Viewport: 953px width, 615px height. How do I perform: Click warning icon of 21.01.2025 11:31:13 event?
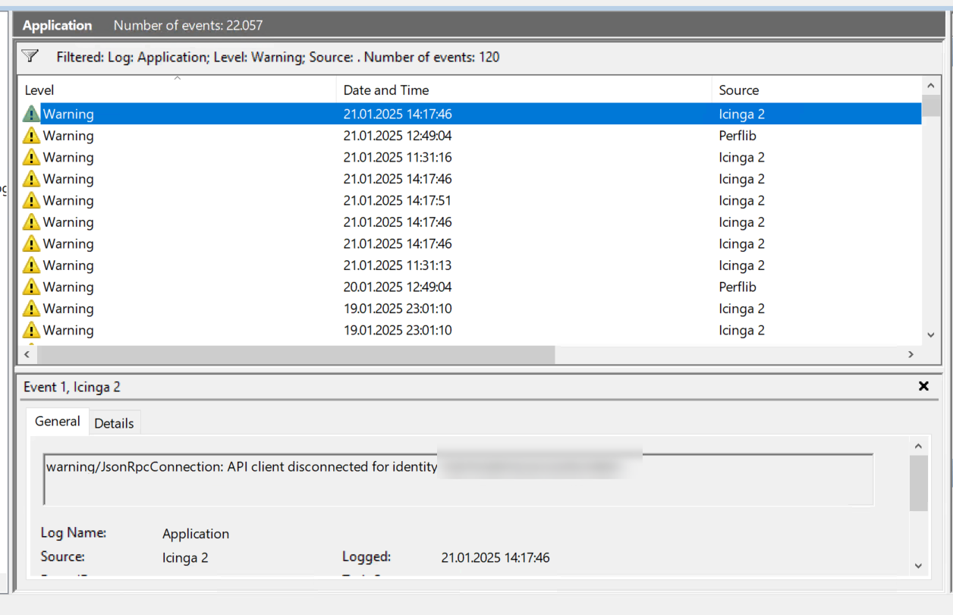point(31,265)
